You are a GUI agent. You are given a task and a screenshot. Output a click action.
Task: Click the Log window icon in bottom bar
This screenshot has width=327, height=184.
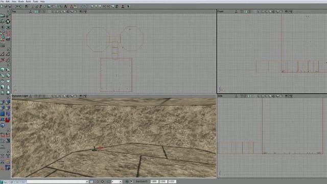click(91, 182)
